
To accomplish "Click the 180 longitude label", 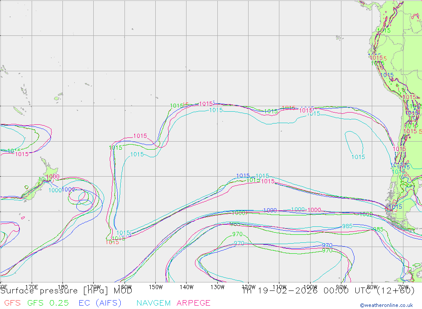I will (63, 287).
